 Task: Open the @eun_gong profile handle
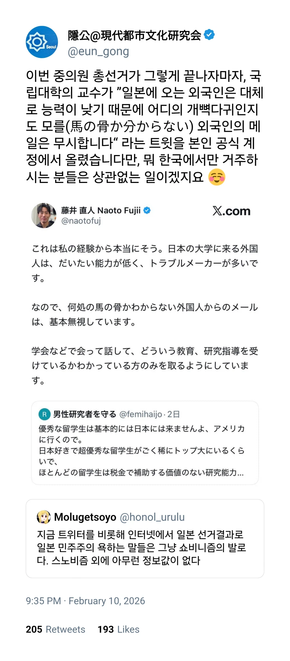(98, 51)
